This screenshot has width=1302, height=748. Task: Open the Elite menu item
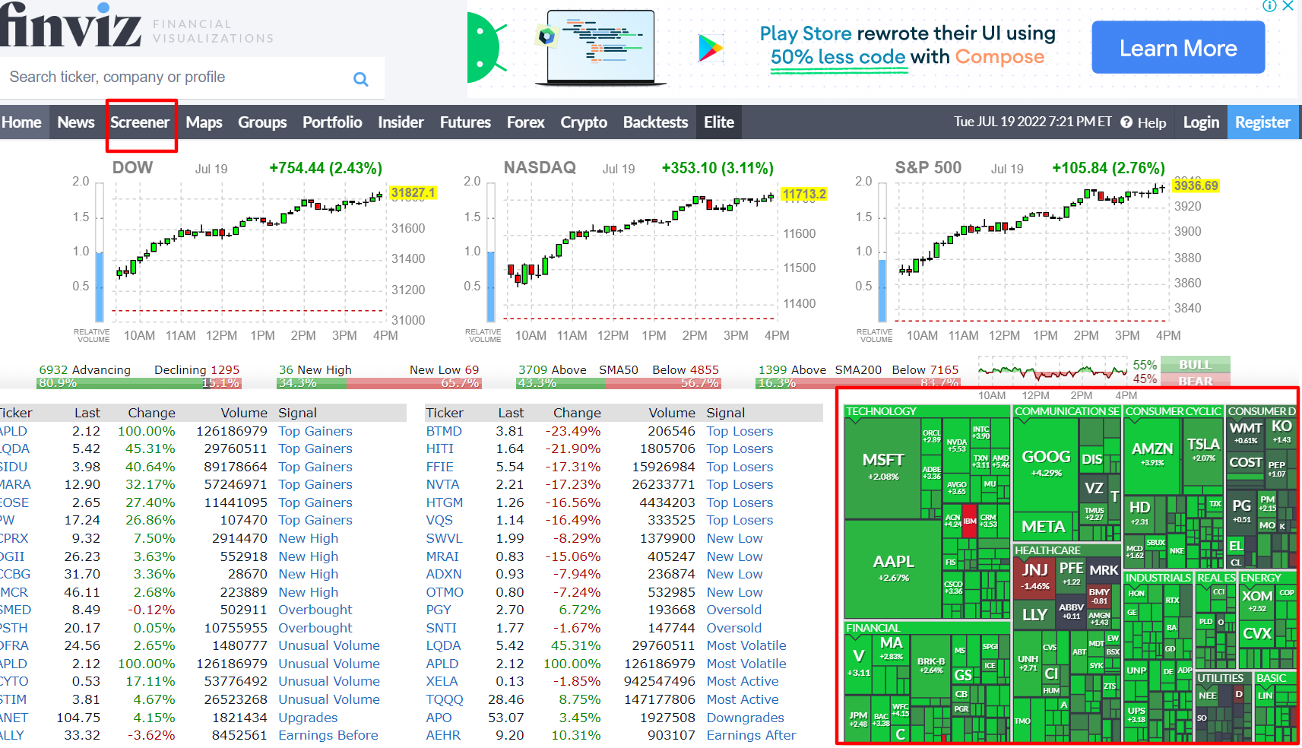click(x=718, y=122)
